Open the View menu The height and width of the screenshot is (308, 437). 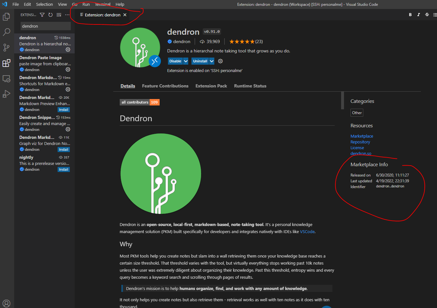tap(62, 4)
